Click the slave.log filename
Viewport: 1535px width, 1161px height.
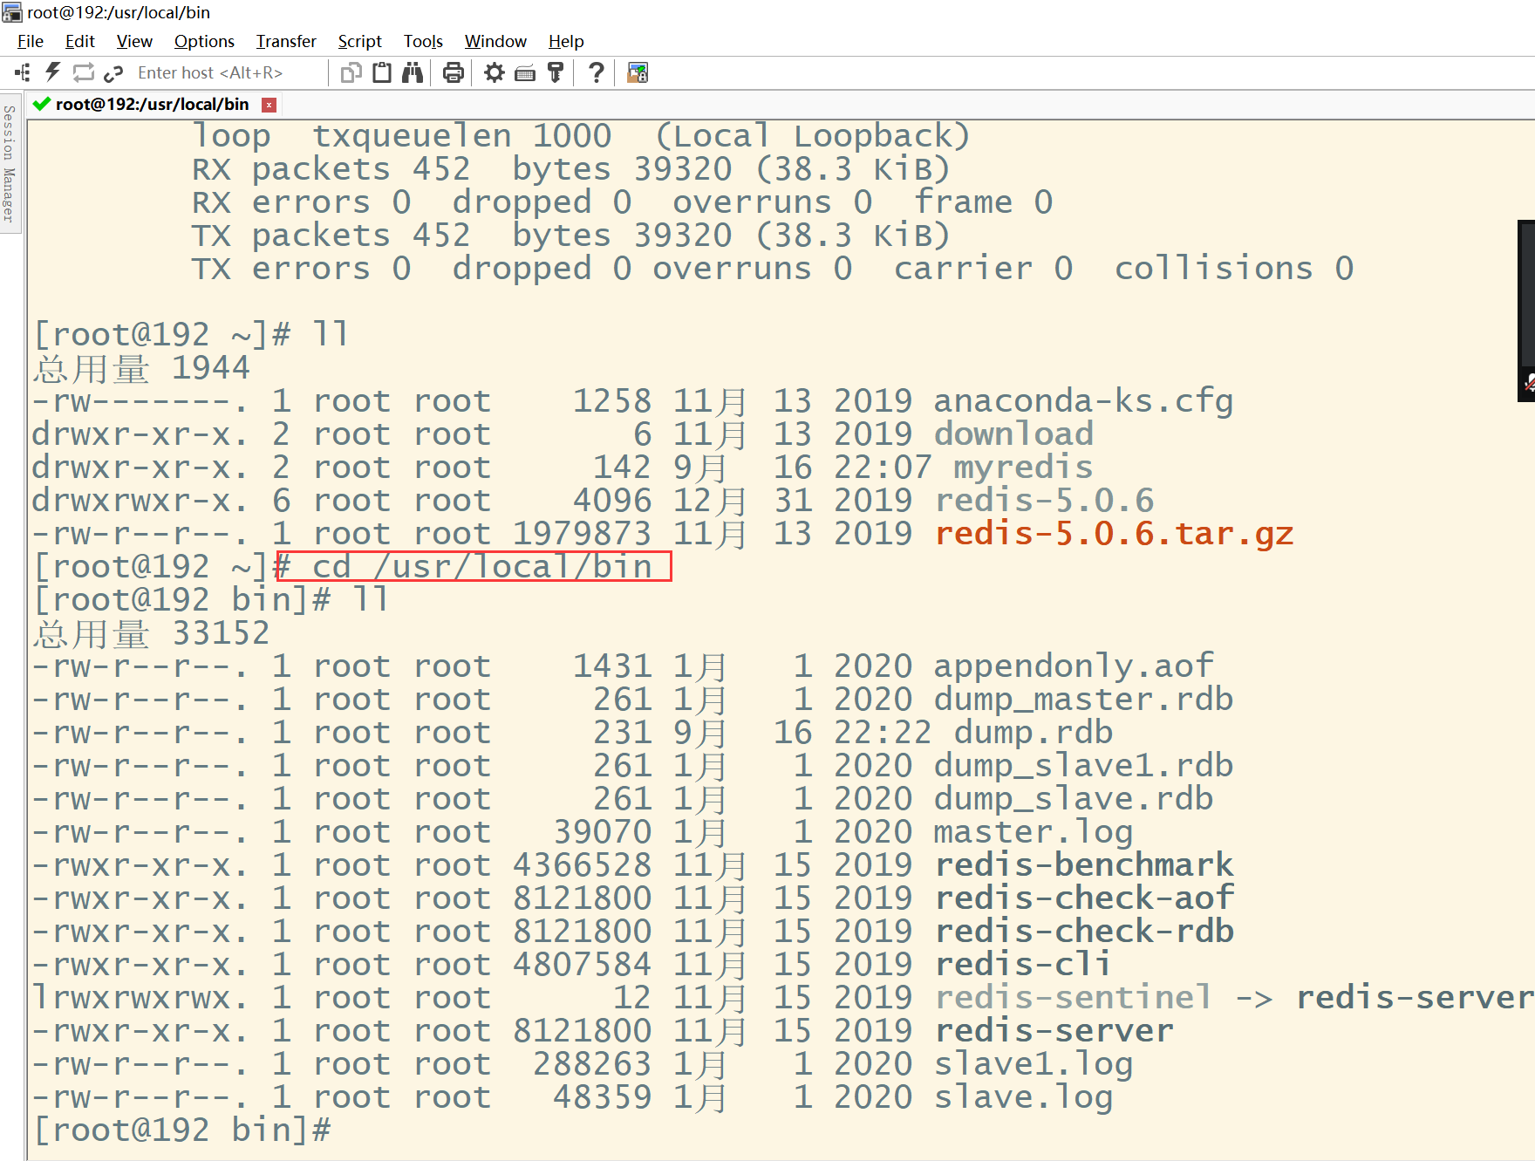click(1023, 1096)
